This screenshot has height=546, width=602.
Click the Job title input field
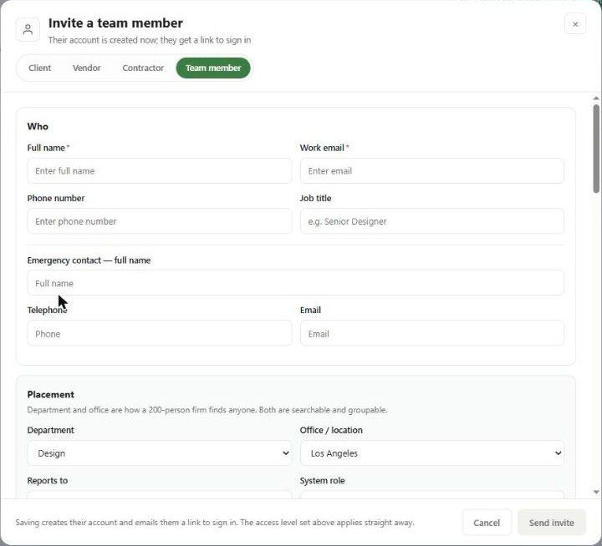pyautogui.click(x=432, y=221)
